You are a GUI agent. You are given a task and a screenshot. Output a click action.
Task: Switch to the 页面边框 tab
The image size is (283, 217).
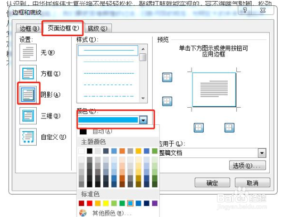[x=63, y=28]
